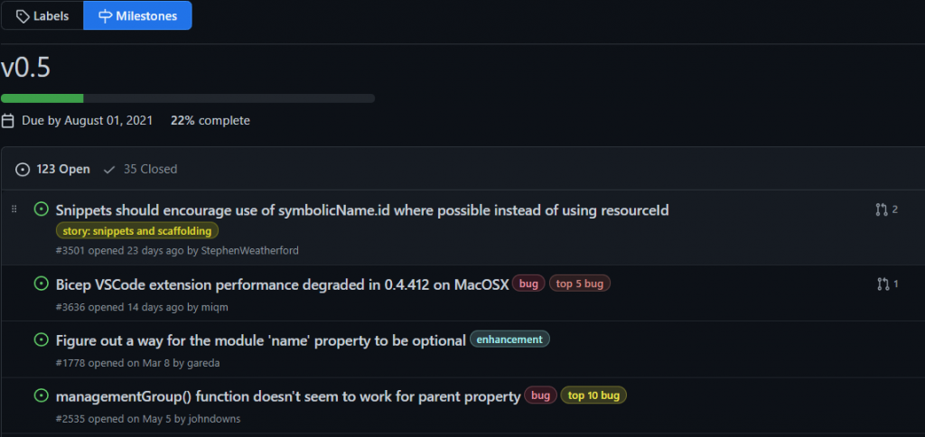The width and height of the screenshot is (925, 437).
Task: Show the 123 Open issues
Action: point(54,169)
